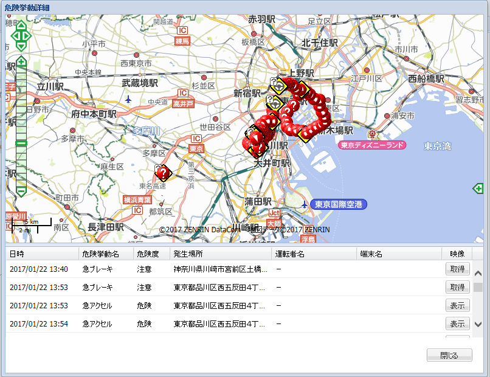Expand the side panel with green arrow

(x=478, y=188)
